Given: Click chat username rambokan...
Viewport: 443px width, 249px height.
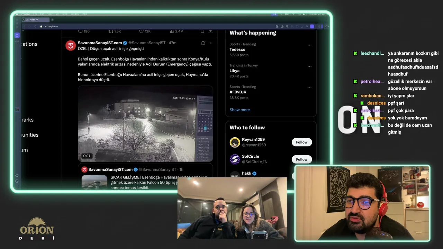Looking at the screenshot, I should coord(372,96).
